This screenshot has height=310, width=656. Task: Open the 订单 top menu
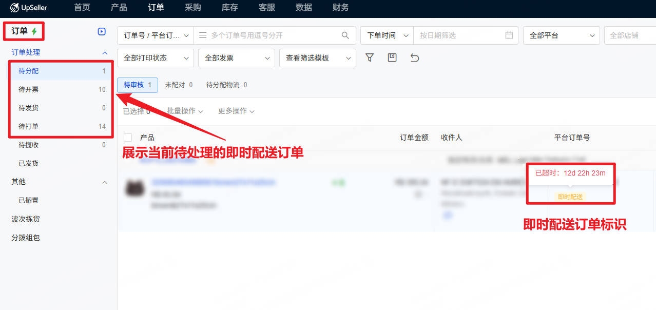(x=156, y=8)
